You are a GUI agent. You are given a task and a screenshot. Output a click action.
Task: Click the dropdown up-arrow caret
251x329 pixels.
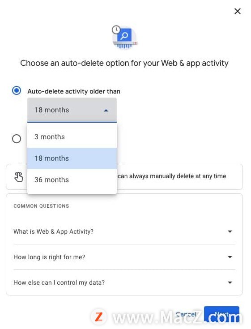coord(106,111)
